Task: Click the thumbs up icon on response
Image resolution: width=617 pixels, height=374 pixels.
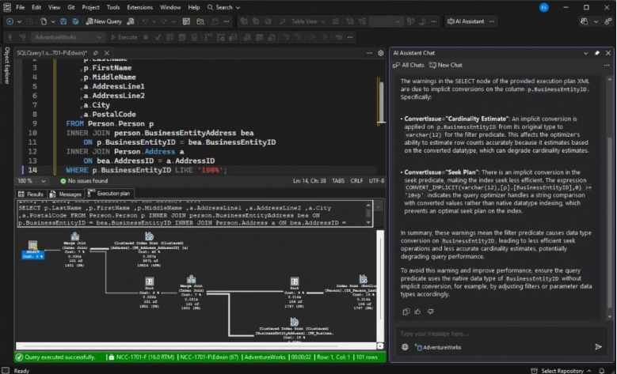Action: [x=418, y=312]
